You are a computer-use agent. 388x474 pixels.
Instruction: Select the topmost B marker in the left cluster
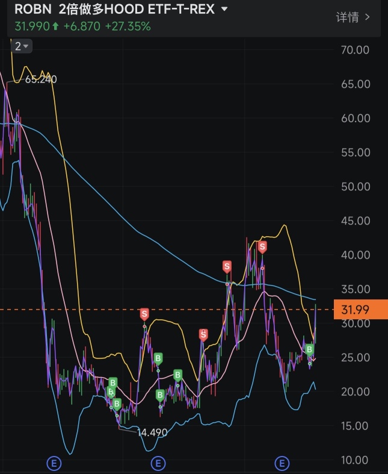(112, 383)
